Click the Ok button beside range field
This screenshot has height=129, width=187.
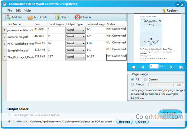179,85
